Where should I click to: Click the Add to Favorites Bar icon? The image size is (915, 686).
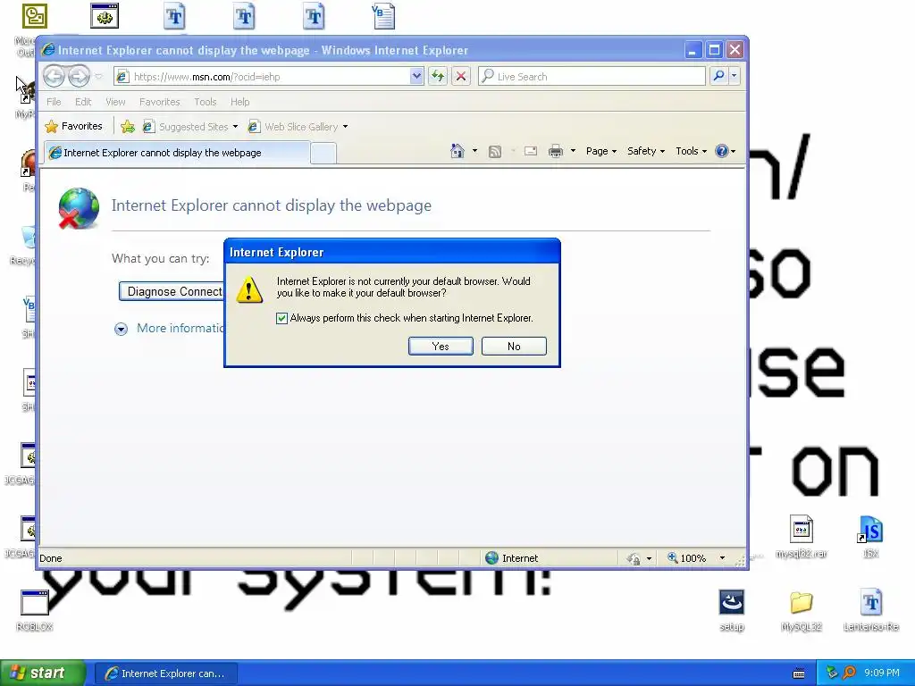[x=127, y=126]
